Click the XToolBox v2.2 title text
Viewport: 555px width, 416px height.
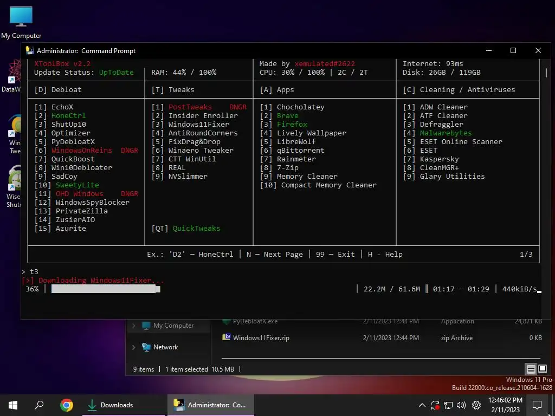click(62, 64)
